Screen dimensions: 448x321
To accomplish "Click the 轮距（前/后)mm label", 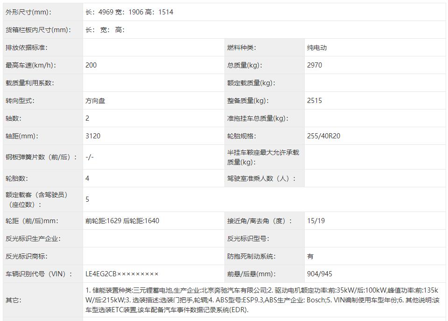I will pyautogui.click(x=32, y=220).
